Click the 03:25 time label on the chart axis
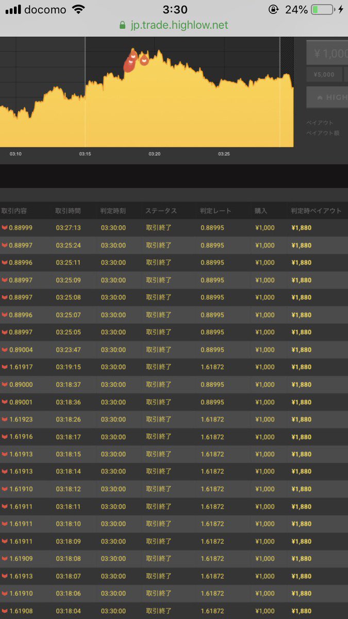Image resolution: width=348 pixels, height=619 pixels. click(224, 154)
